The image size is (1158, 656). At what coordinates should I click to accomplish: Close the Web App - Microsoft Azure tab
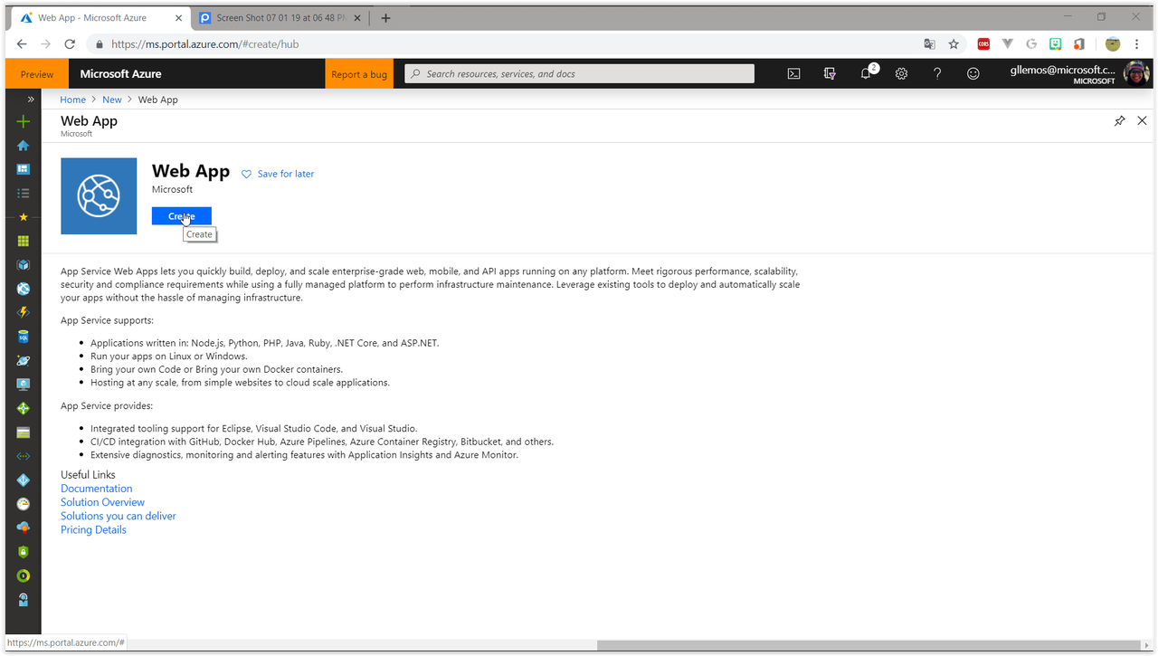[177, 18]
